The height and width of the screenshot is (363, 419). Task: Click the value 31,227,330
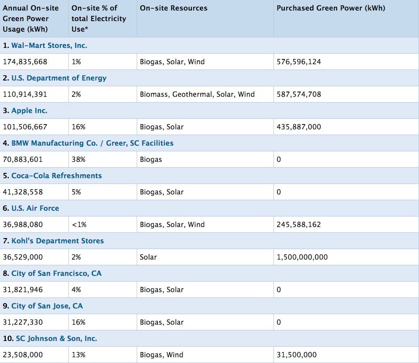[23, 322]
